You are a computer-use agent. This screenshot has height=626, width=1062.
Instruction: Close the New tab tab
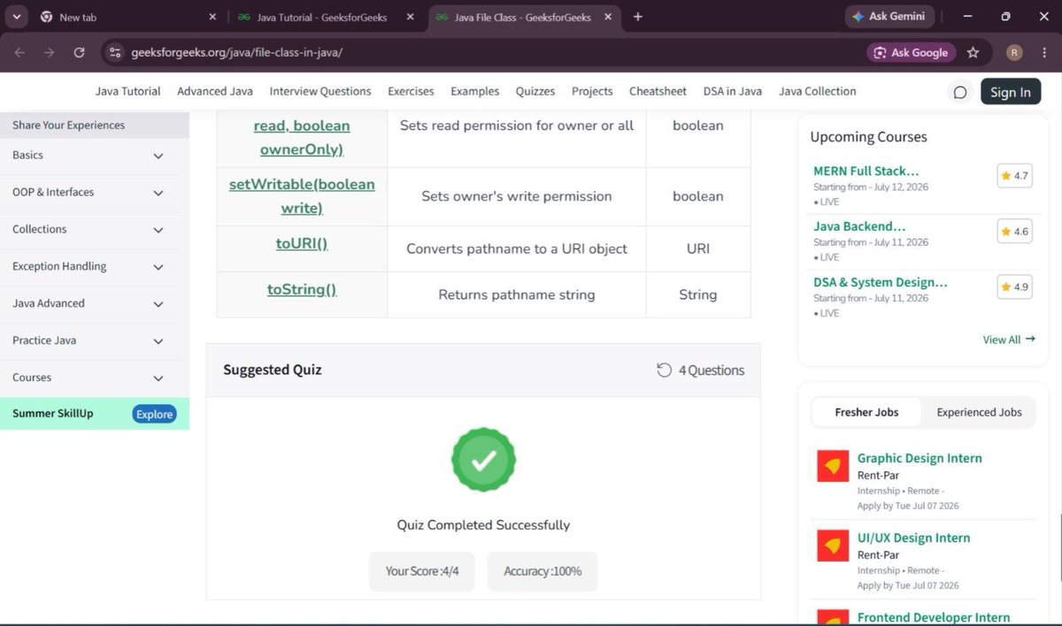pos(212,17)
